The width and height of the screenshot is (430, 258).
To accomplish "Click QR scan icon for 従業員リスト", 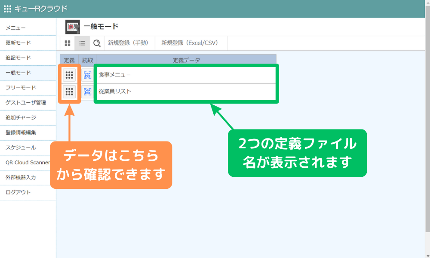I will tap(87, 92).
